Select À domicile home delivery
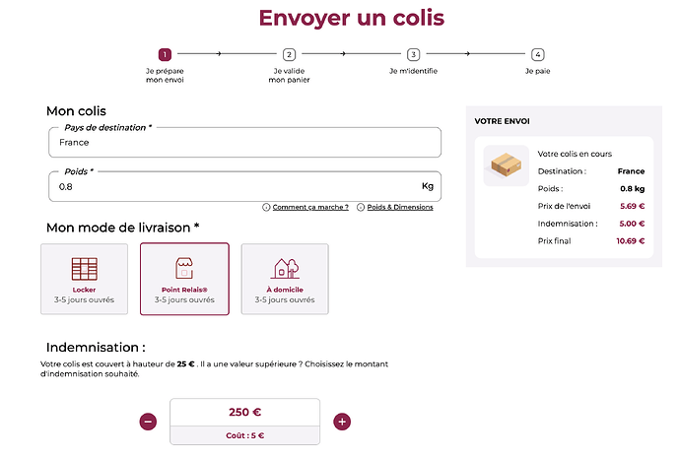 (x=284, y=279)
